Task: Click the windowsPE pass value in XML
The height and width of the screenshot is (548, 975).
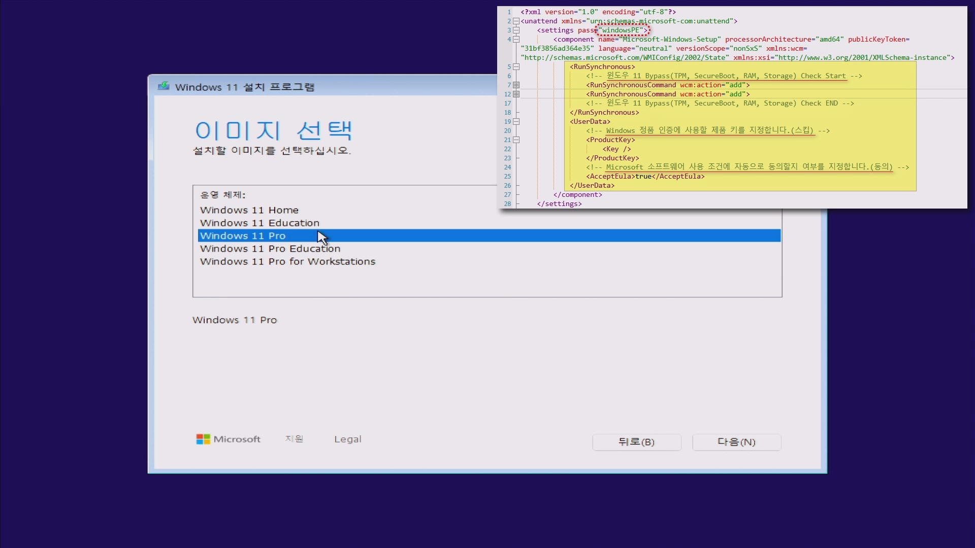Action: [x=622, y=30]
